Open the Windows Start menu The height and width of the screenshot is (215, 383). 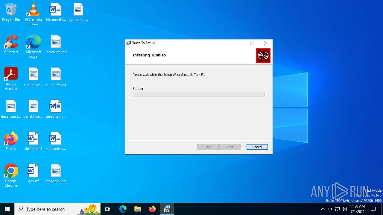coord(7,209)
